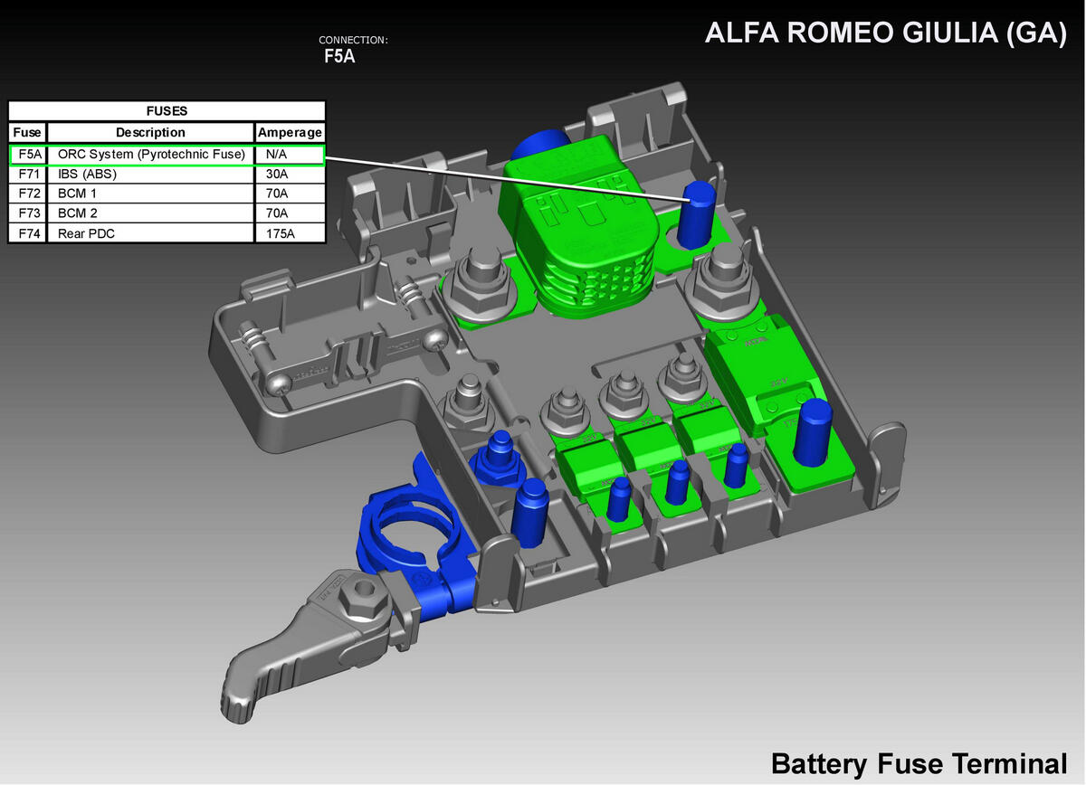This screenshot has height=785, width=1086.
Task: Click the Description column header
Action: point(150,132)
